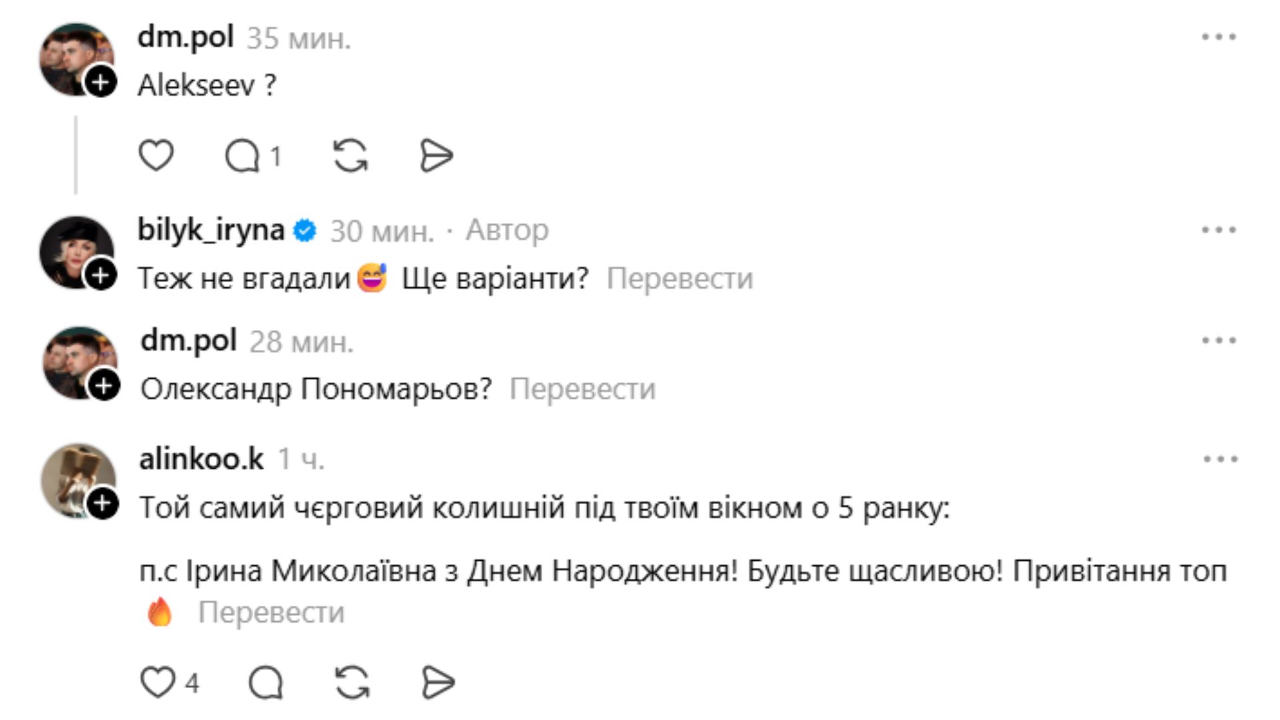
Task: Repost alinkoo.k's birthday comment
Action: (x=352, y=683)
